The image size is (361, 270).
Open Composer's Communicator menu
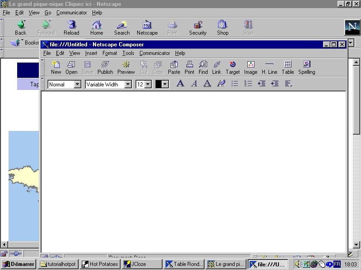coord(154,53)
